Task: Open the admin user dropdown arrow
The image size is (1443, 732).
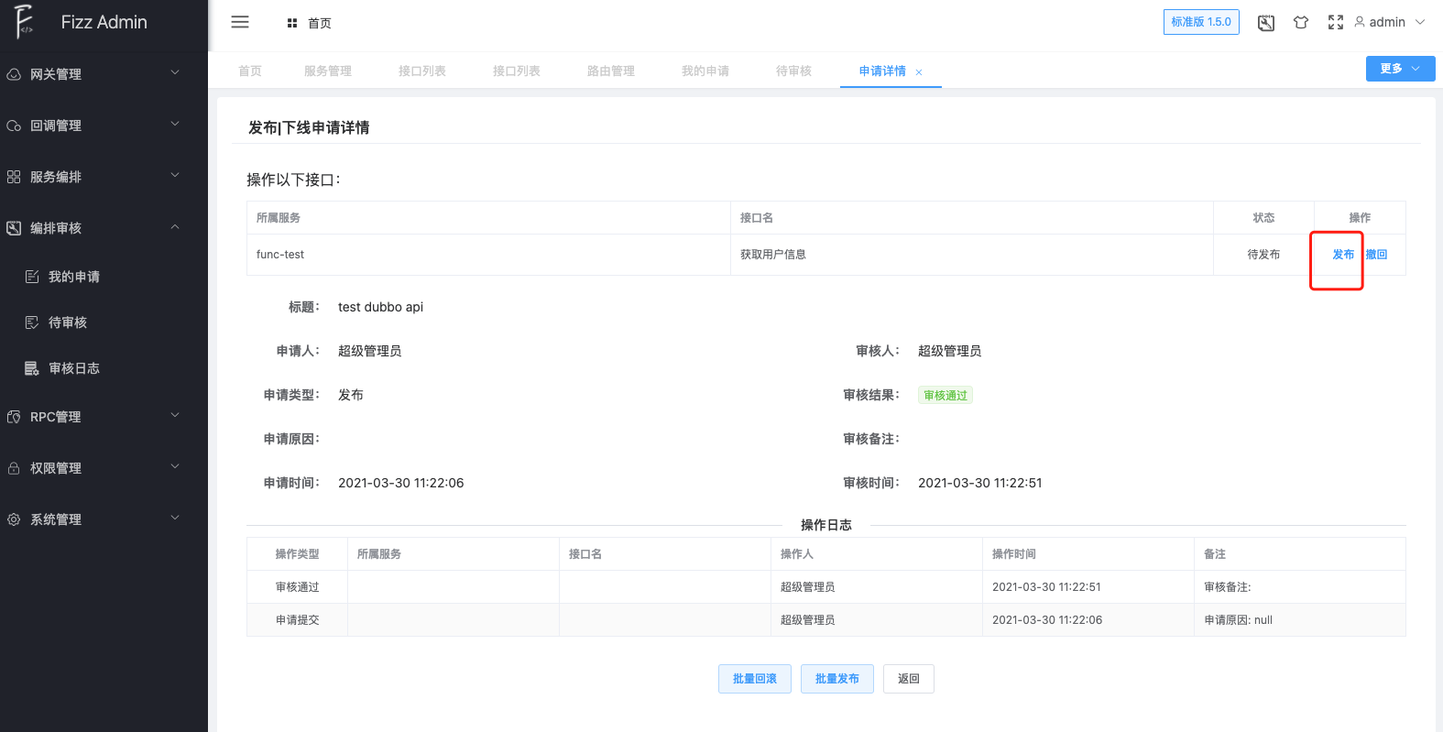Action: (1420, 22)
